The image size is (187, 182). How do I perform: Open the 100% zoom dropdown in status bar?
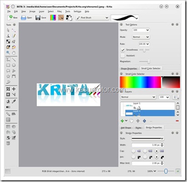coord(152,171)
